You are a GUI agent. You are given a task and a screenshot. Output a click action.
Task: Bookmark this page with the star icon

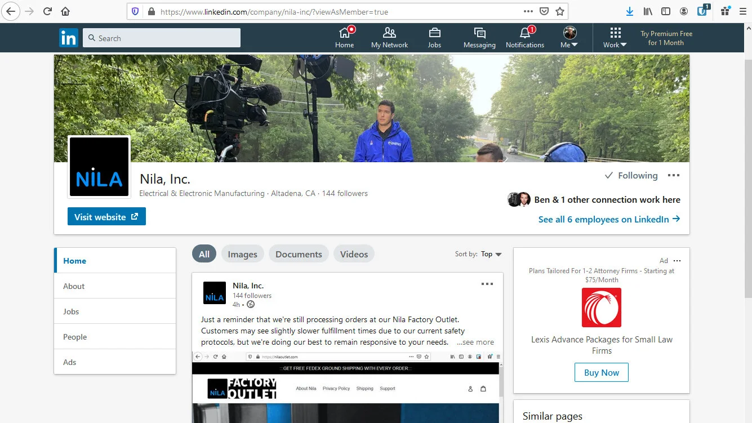point(560,11)
